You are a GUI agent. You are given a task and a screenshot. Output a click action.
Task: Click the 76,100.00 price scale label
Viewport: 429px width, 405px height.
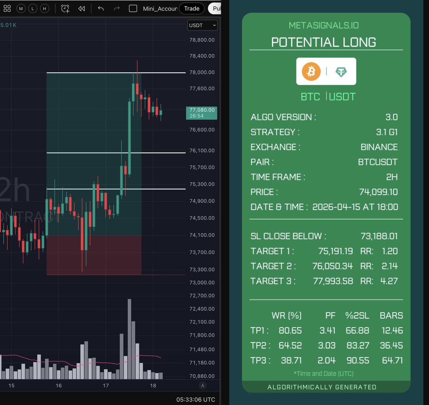point(202,150)
